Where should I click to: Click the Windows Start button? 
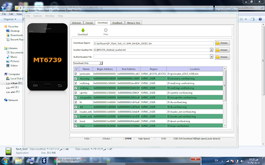point(5,161)
